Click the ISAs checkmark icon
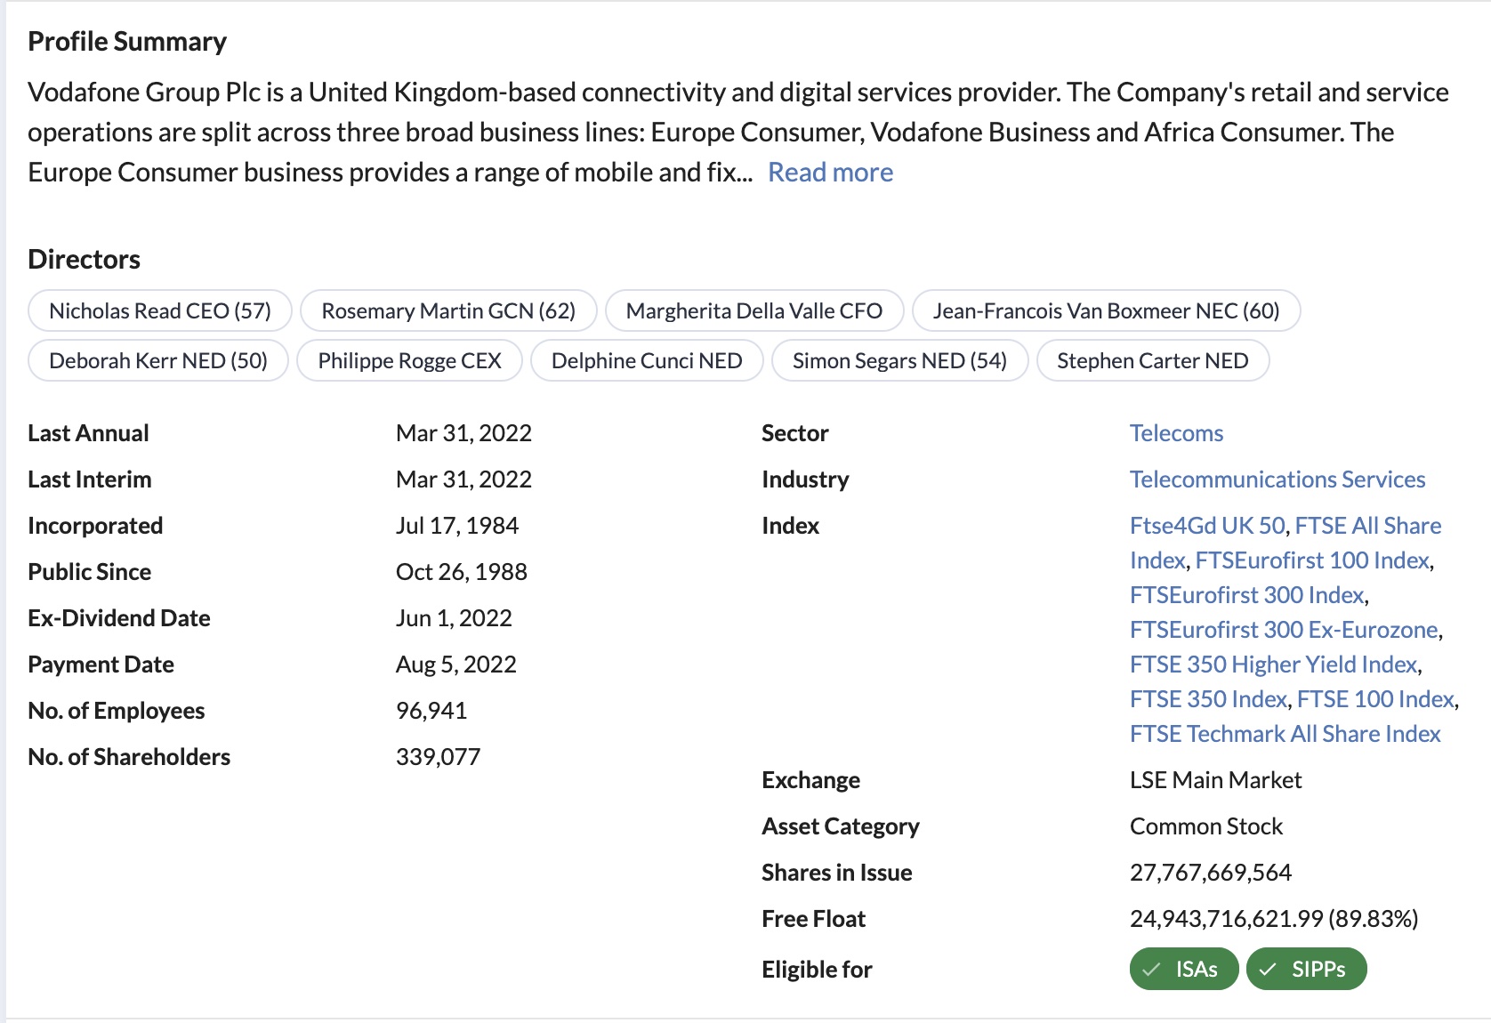 1151,970
